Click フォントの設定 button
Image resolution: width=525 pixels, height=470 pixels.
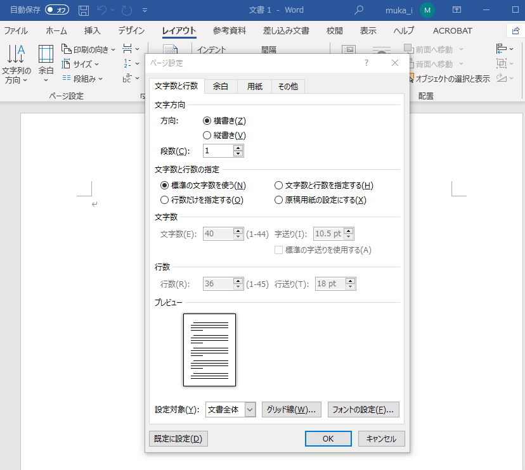363,409
